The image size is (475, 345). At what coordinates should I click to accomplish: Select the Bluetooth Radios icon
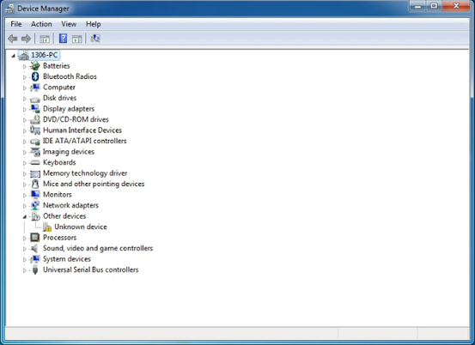pos(35,76)
